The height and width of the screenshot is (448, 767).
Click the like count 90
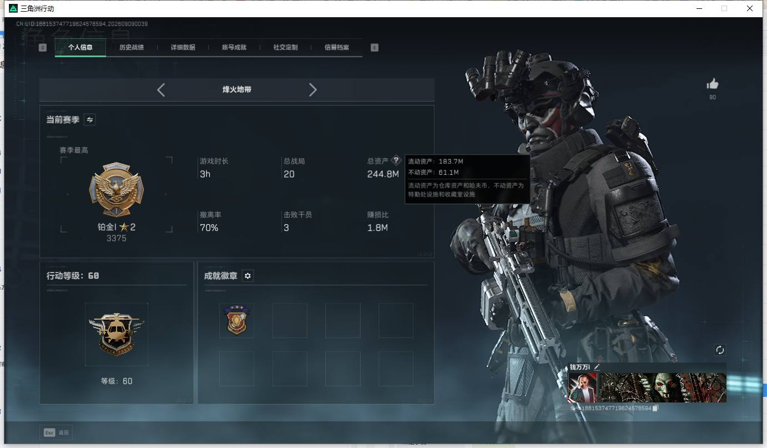pyautogui.click(x=713, y=97)
